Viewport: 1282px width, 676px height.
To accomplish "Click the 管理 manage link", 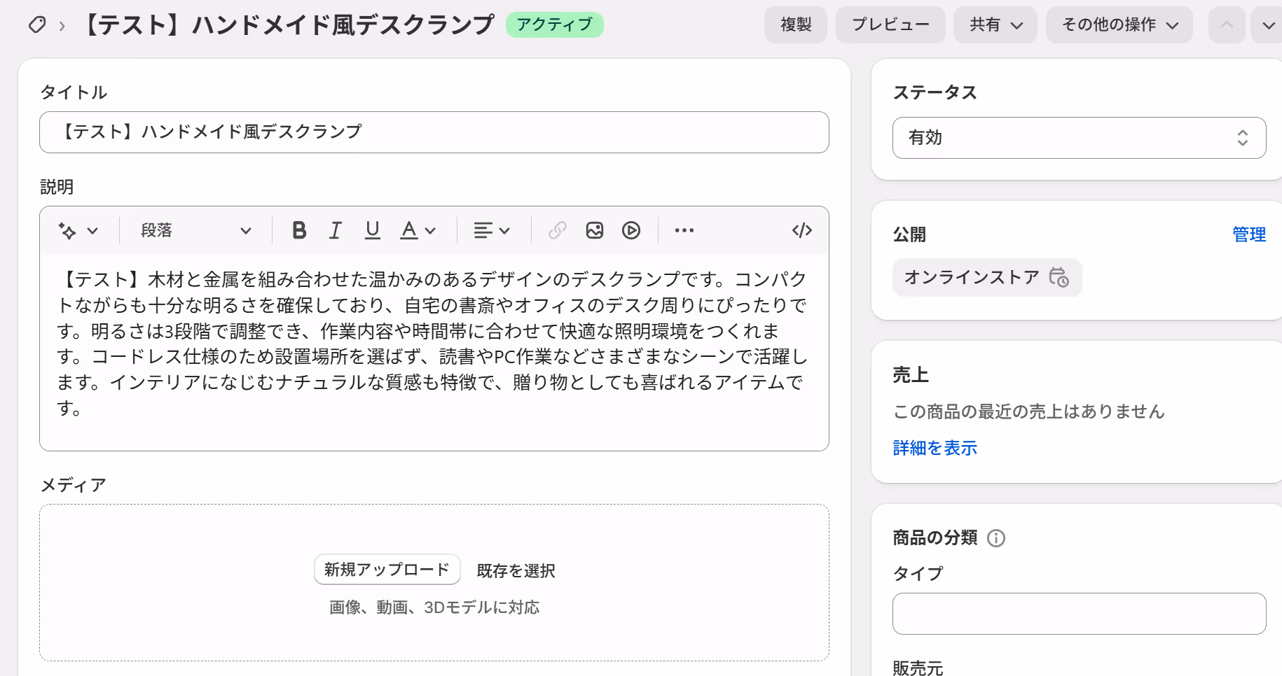I will pos(1249,234).
